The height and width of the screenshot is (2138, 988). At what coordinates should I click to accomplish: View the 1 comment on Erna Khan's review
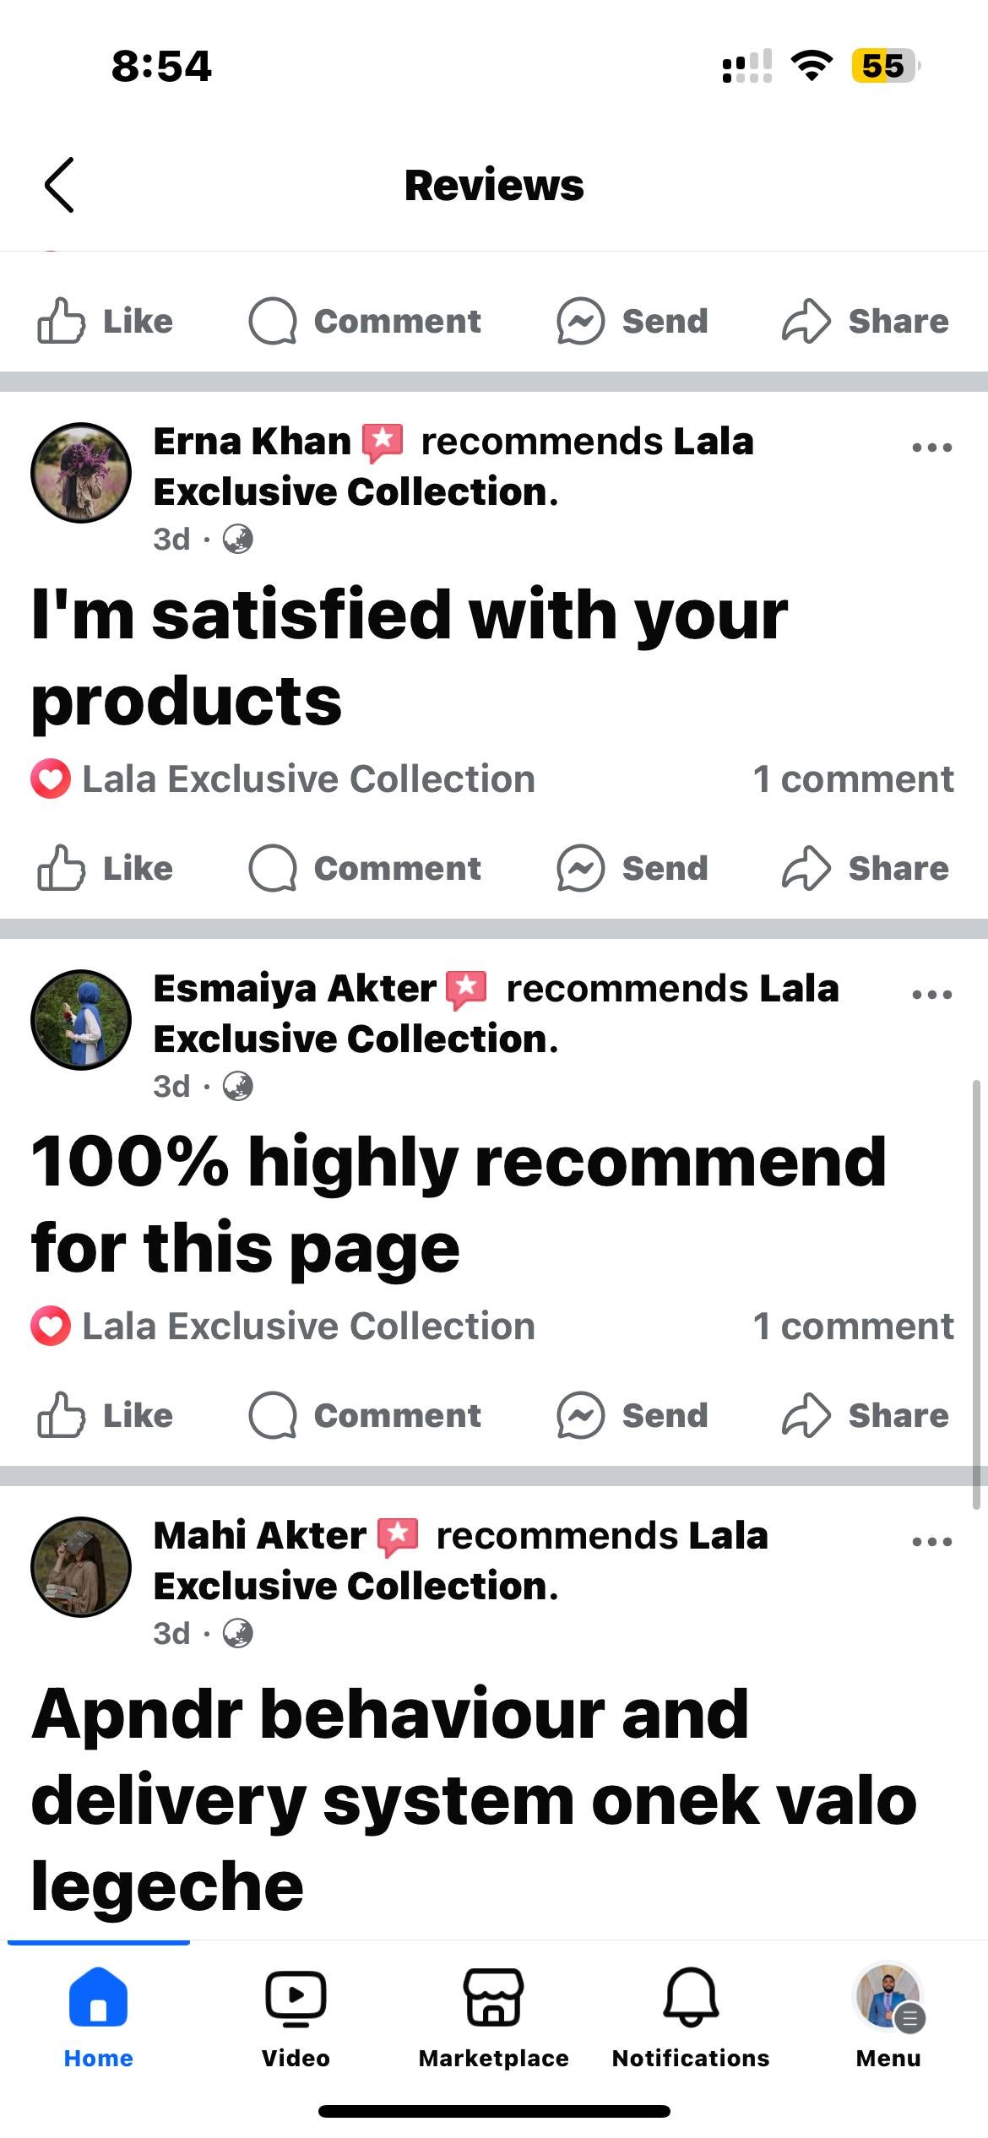pos(853,779)
